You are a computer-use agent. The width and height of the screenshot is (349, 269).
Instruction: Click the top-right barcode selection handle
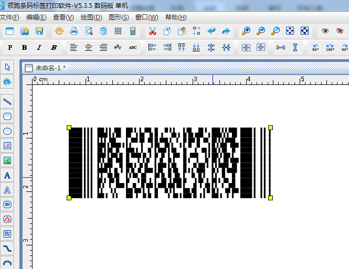click(x=270, y=127)
